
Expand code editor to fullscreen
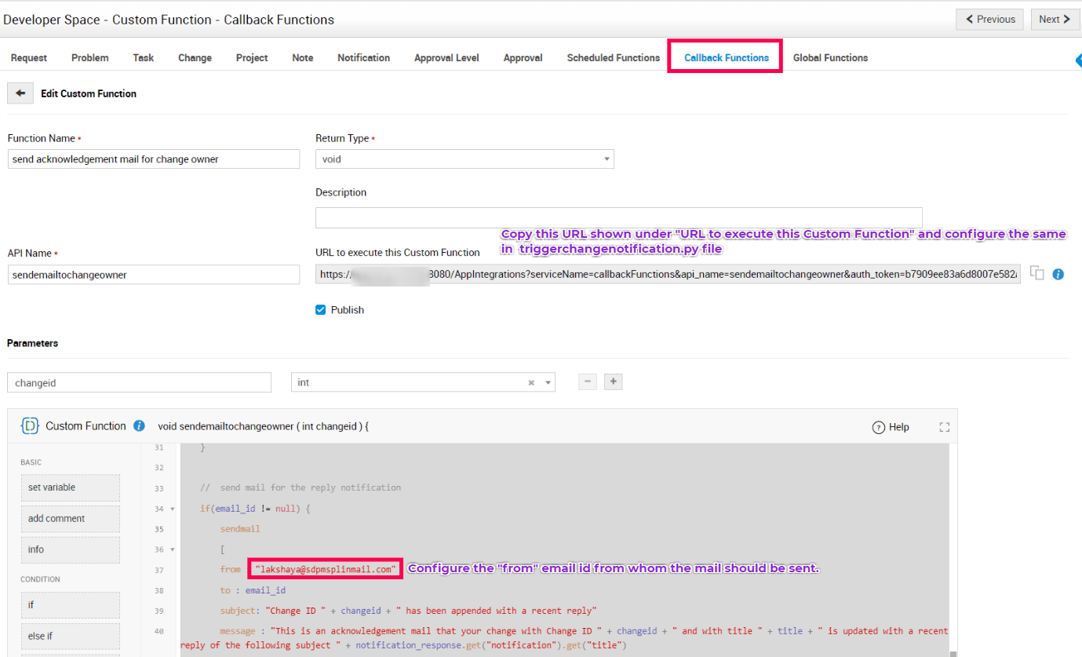pyautogui.click(x=944, y=427)
